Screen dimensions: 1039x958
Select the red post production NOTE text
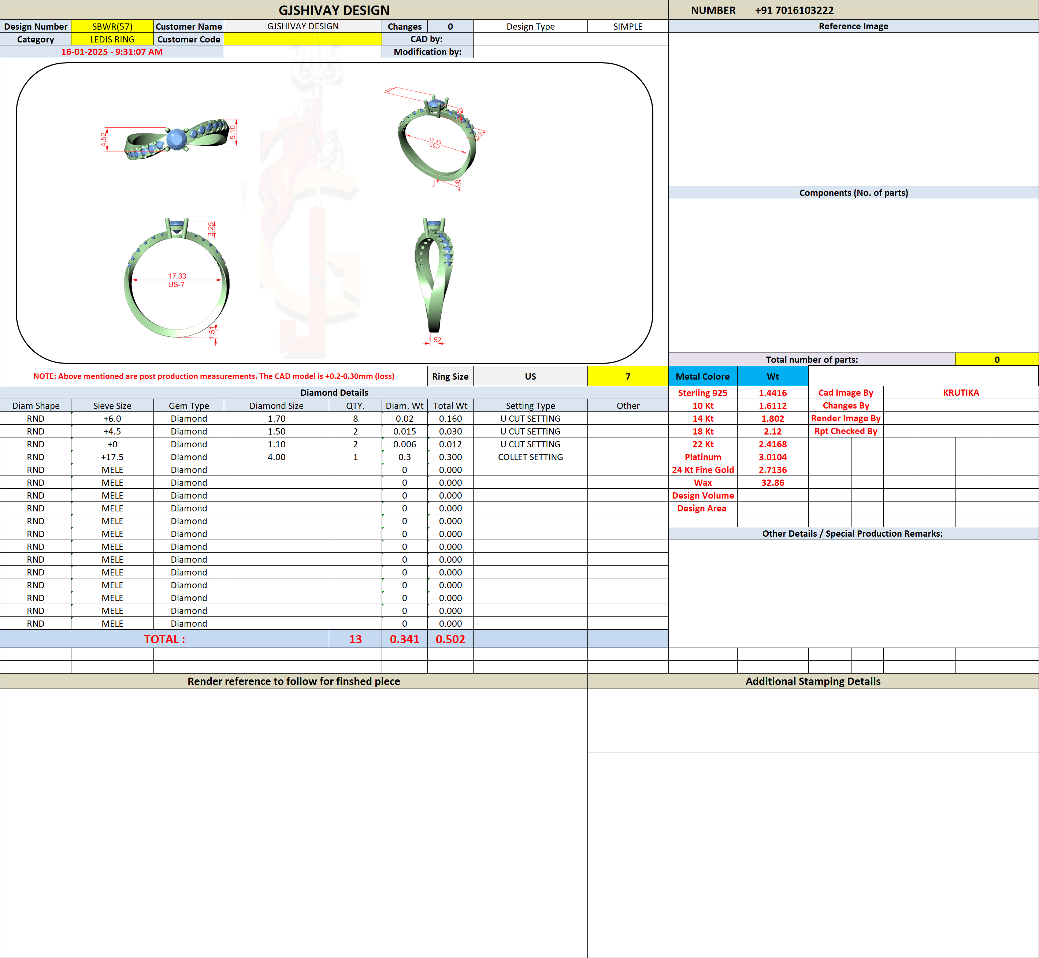pos(214,376)
